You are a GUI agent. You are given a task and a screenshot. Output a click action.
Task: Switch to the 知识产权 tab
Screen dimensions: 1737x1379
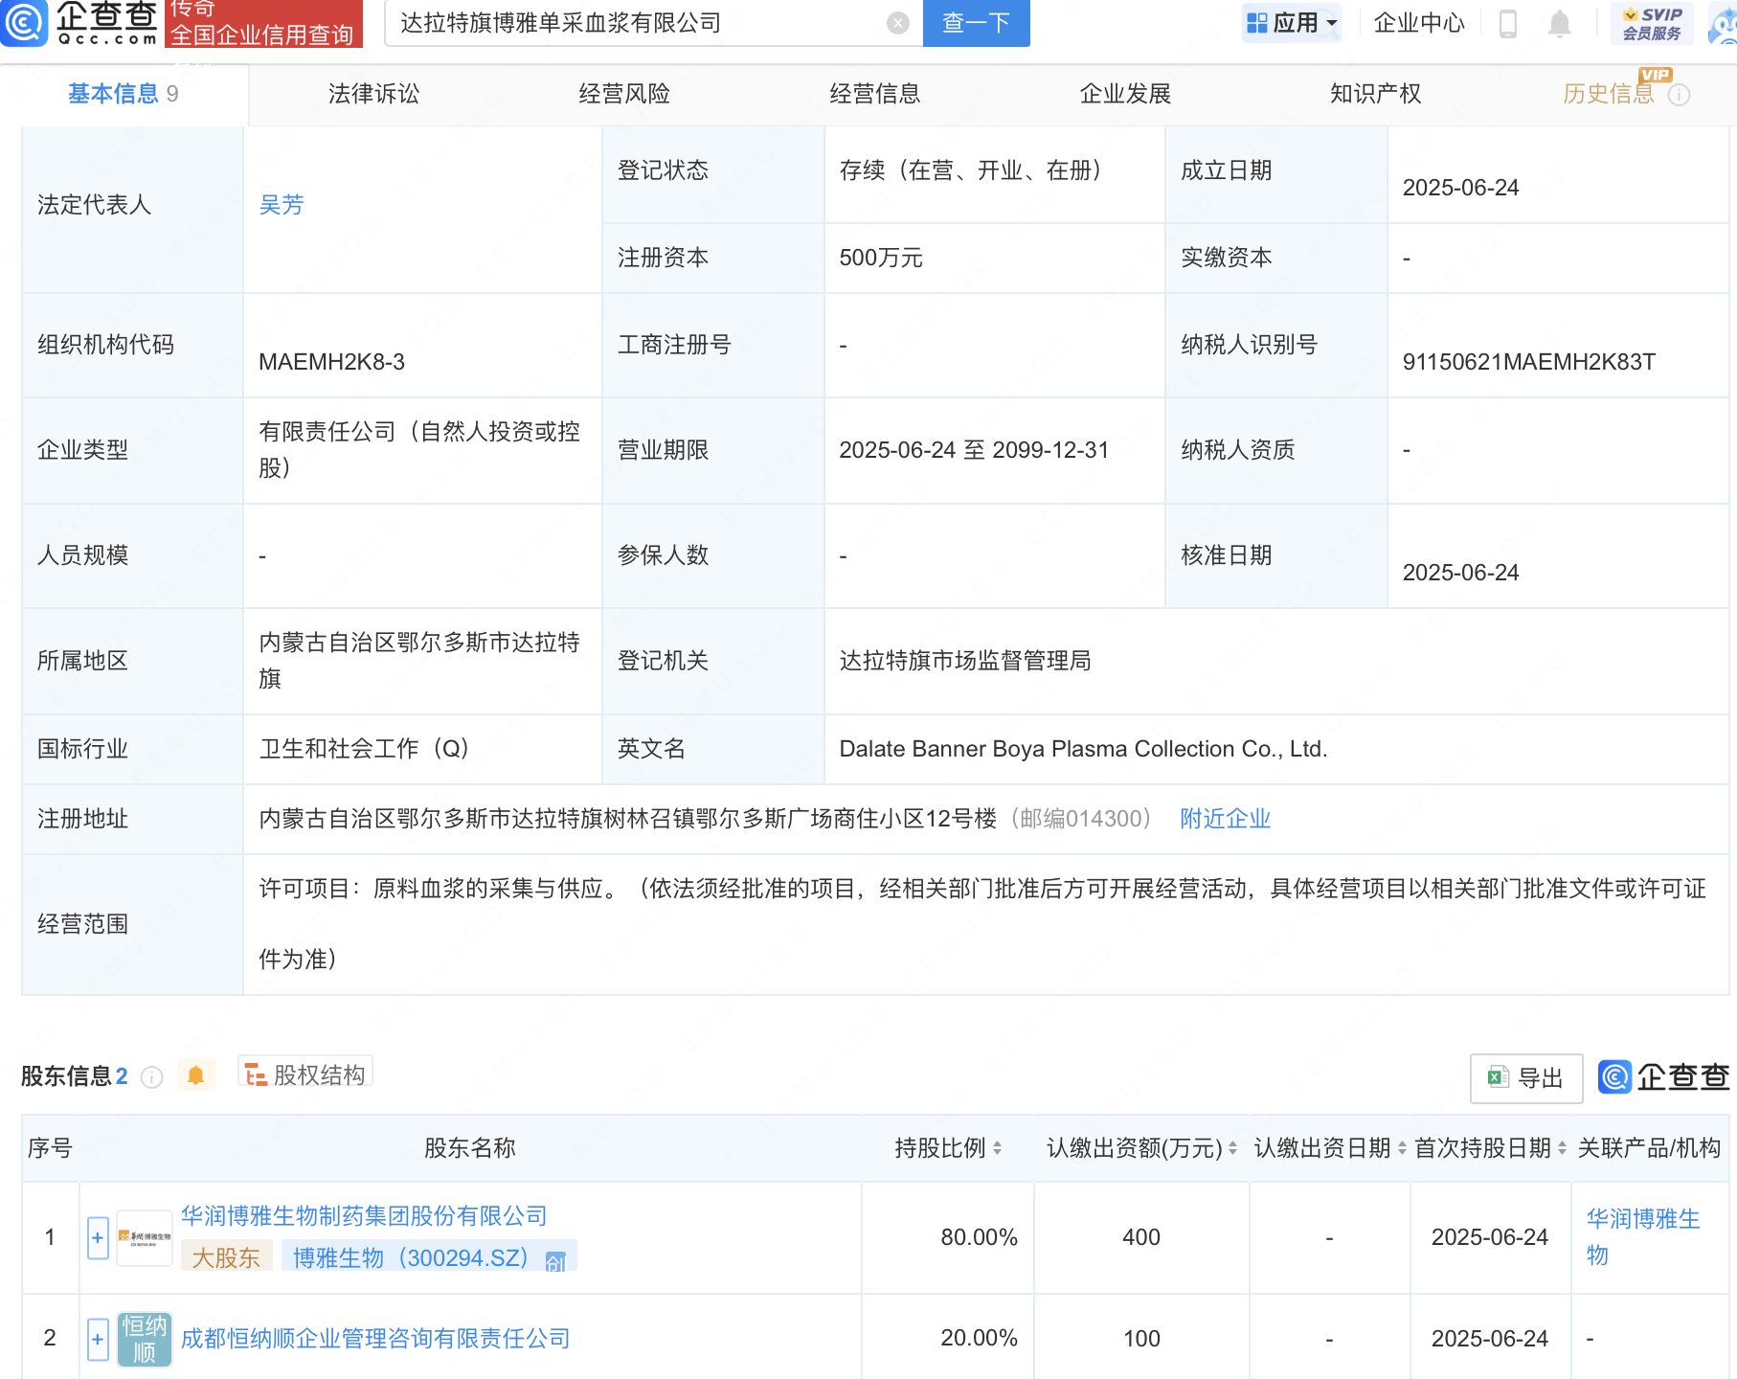click(1376, 94)
